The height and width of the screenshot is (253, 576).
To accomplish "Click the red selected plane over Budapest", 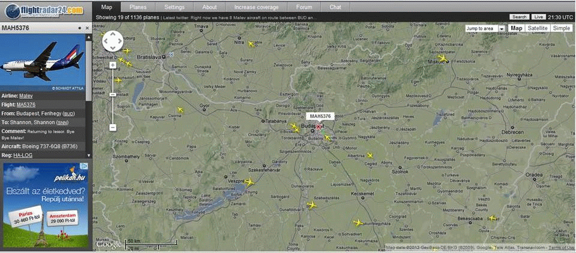I will [x=319, y=128].
